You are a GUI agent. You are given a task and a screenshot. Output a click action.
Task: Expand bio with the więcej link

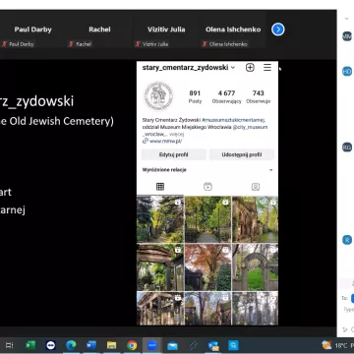pos(177,134)
